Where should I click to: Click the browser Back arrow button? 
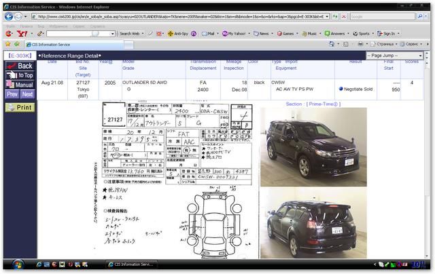click(9, 16)
